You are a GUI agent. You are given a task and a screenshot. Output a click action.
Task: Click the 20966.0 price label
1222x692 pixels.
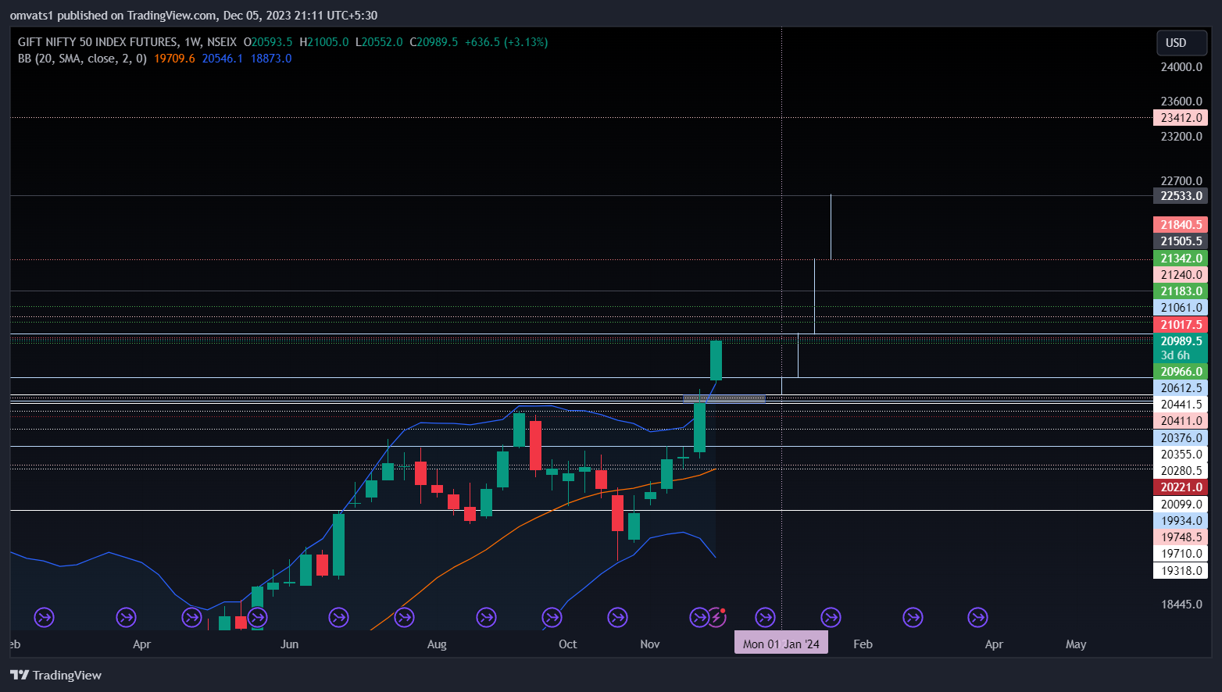1181,372
